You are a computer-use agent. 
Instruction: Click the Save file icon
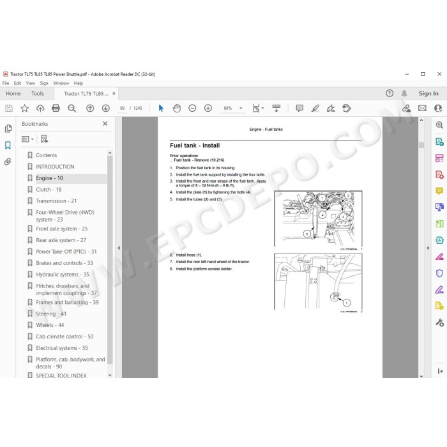click(9, 109)
